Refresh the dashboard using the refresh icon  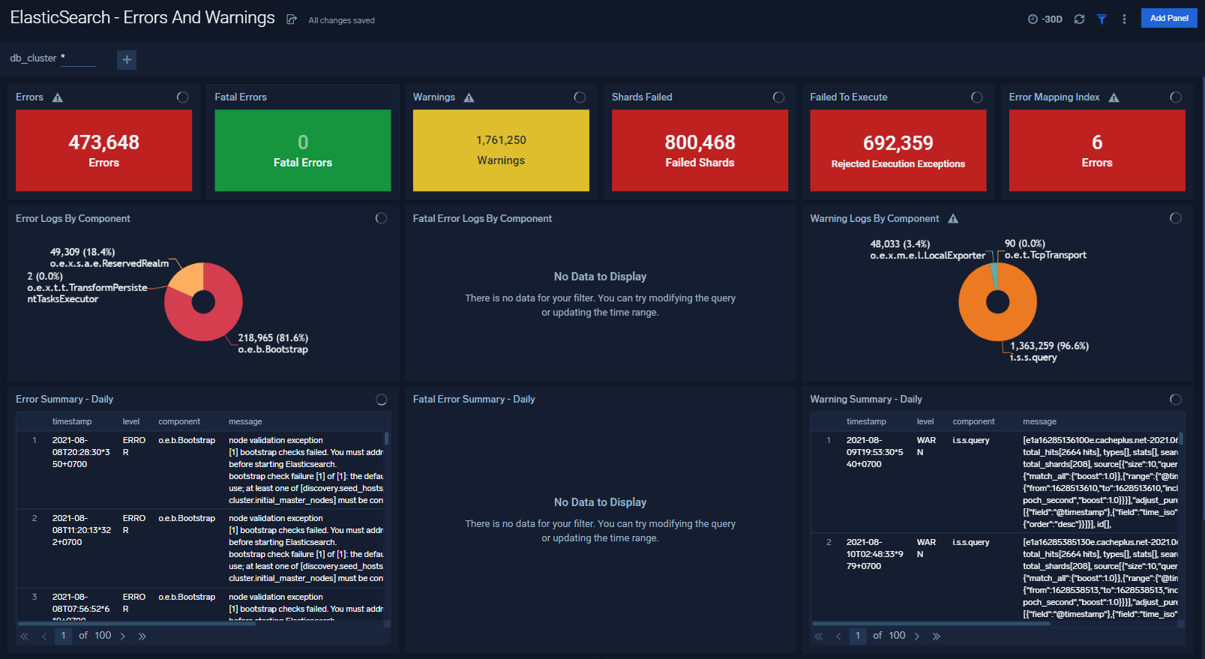(x=1079, y=19)
